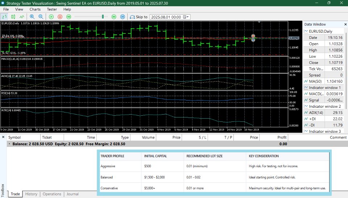Click the ATR(14) indicator label on chart
The width and height of the screenshot is (348, 198).
[11, 110]
